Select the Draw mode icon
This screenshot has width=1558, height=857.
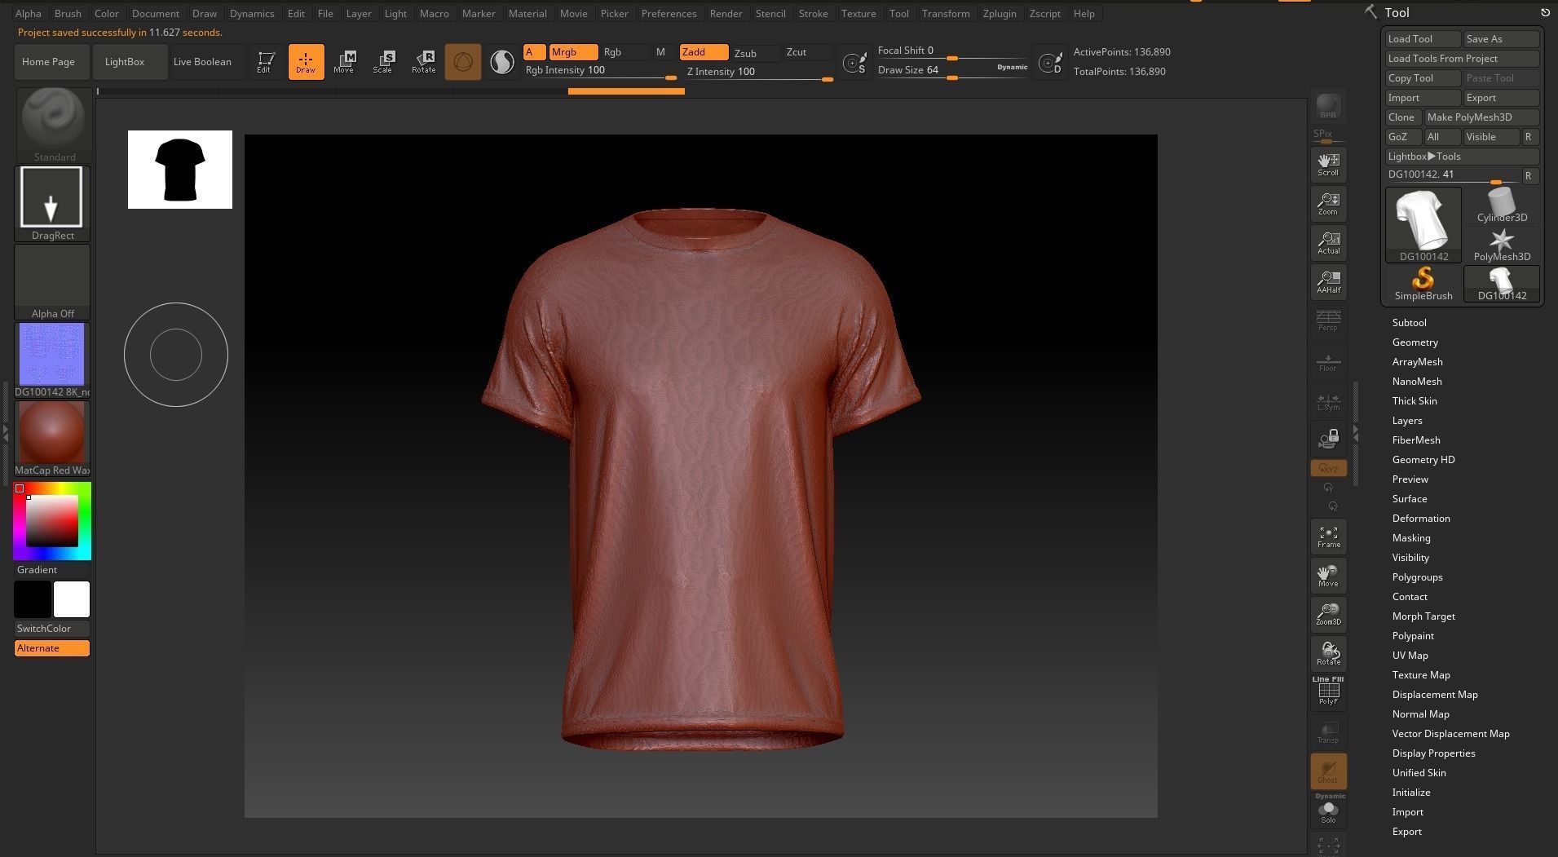click(306, 62)
